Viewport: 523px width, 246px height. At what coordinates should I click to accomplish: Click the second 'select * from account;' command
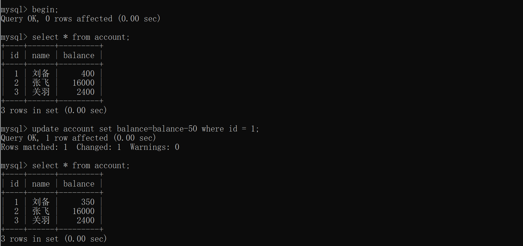click(81, 166)
